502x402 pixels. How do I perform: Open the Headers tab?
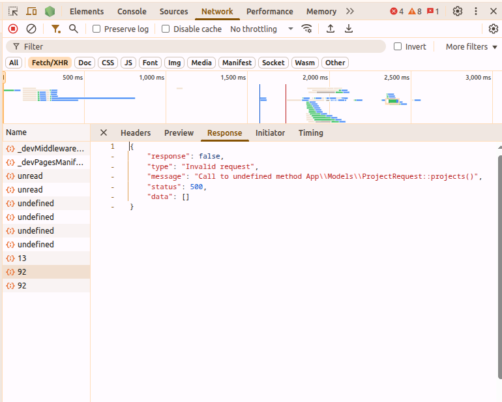coord(136,132)
